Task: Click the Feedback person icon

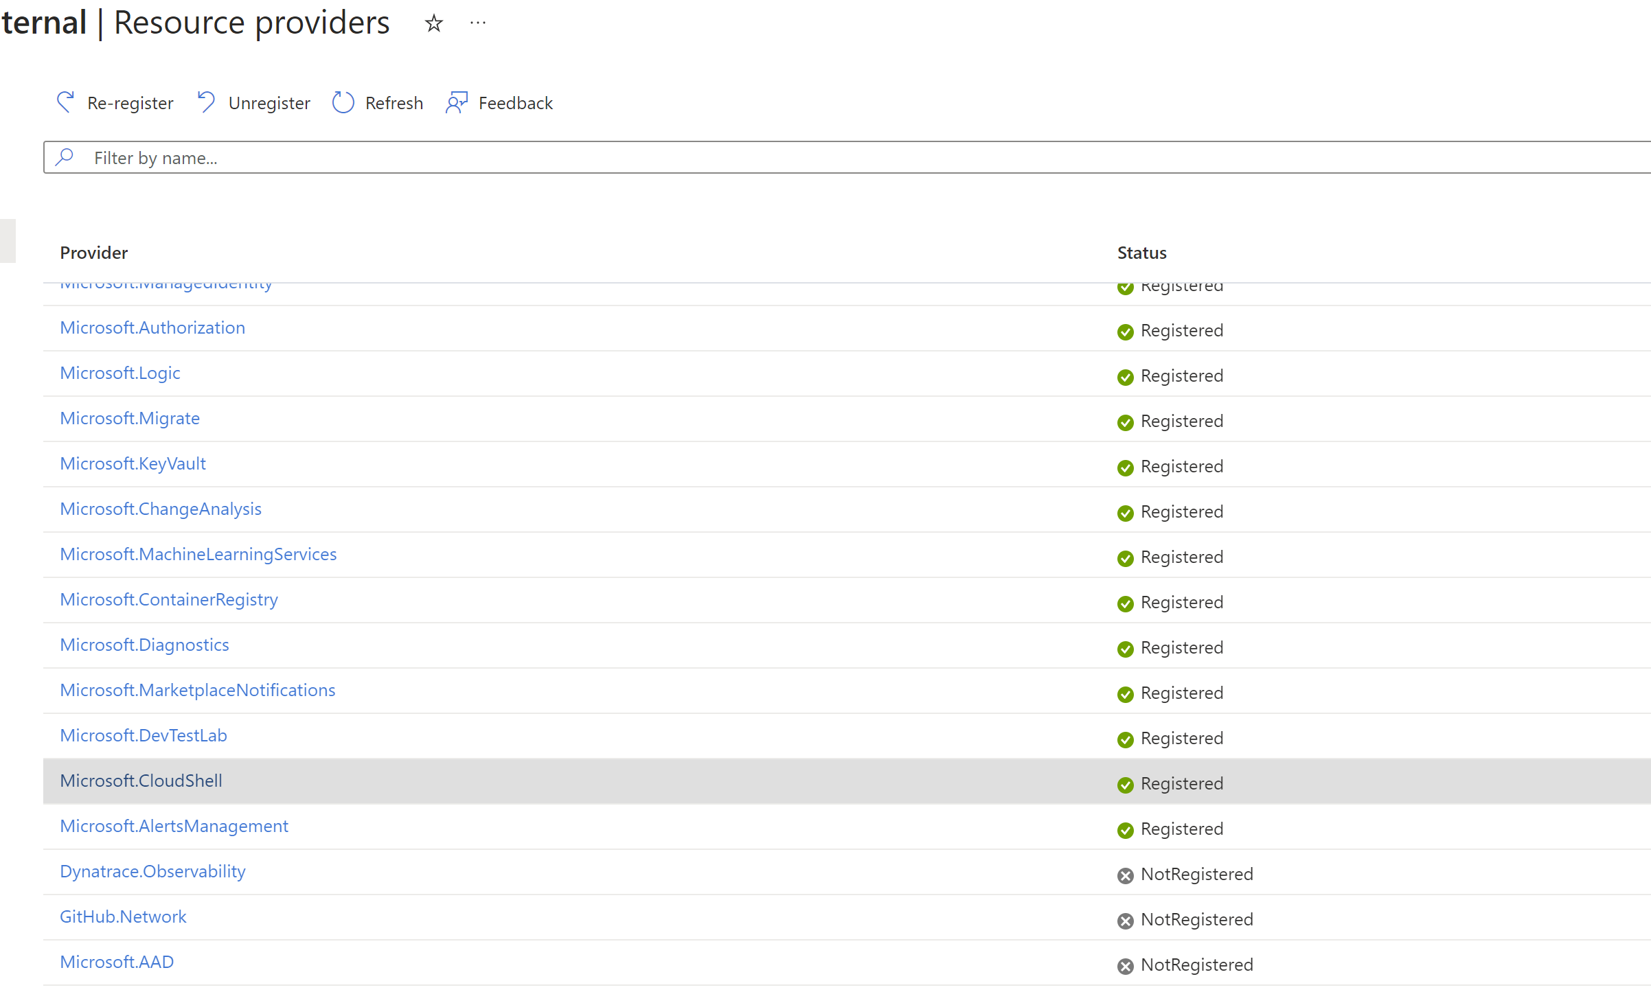Action: point(457,102)
